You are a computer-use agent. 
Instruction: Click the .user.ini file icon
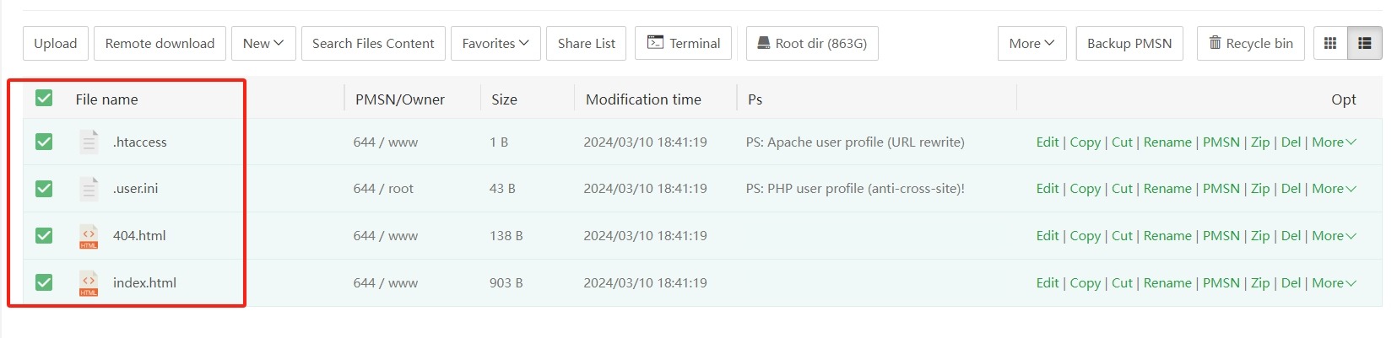[x=89, y=189]
